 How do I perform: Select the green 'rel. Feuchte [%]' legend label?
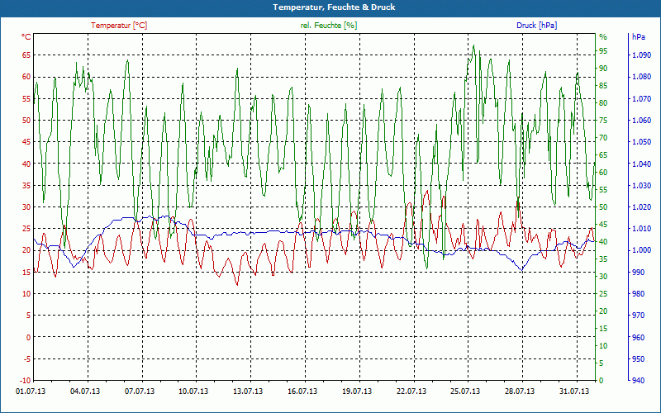pos(329,26)
